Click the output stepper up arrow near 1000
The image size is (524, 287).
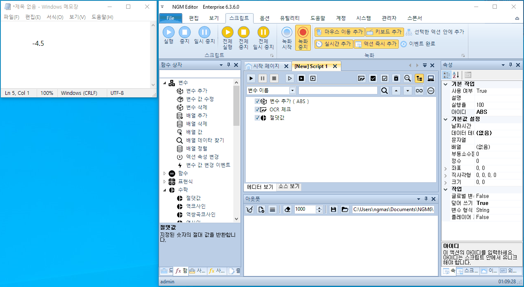point(319,207)
